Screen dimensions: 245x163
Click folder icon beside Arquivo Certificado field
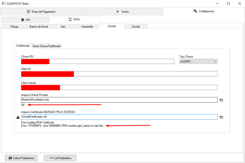point(221,117)
